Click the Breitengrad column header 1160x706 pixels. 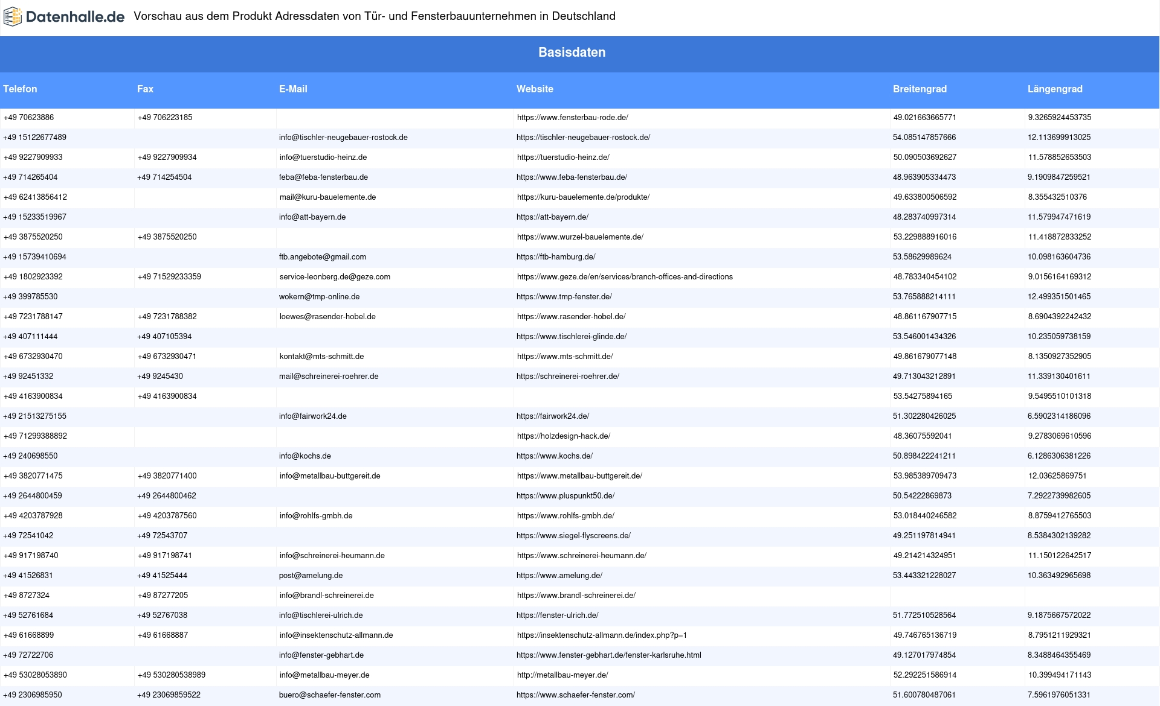coord(920,89)
